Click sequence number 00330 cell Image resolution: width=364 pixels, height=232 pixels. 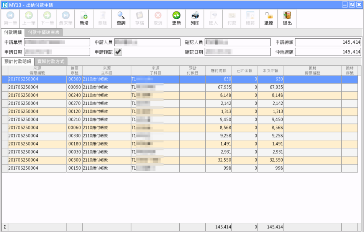74,136
